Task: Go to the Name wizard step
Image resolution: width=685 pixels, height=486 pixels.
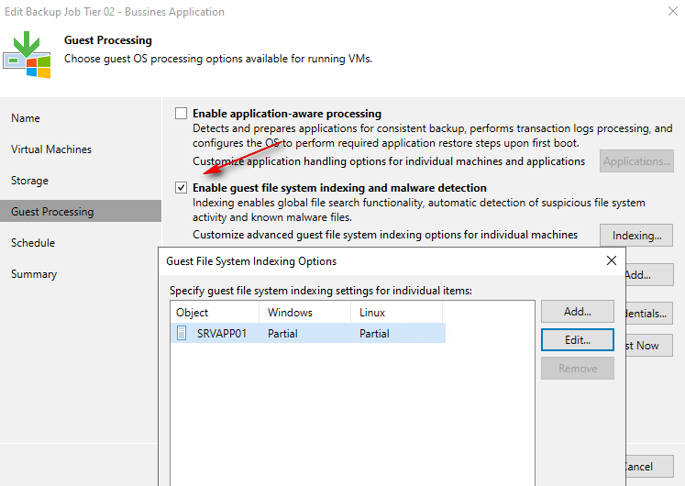Action: click(26, 118)
